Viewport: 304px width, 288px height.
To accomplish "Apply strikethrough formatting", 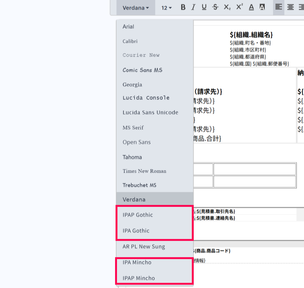I will point(215,7).
